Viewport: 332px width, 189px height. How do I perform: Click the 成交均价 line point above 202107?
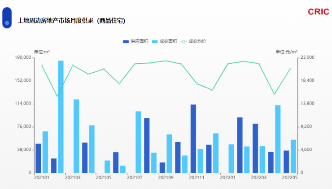coord(135,64)
